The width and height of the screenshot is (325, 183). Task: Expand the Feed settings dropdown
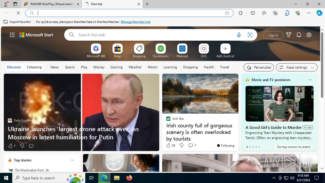(297, 67)
